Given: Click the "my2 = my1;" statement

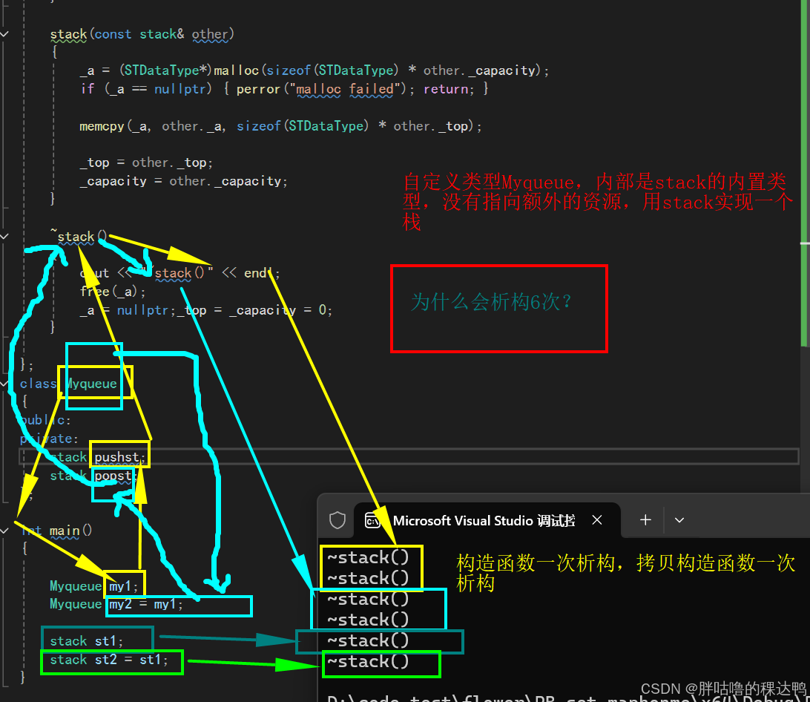Looking at the screenshot, I should (145, 604).
